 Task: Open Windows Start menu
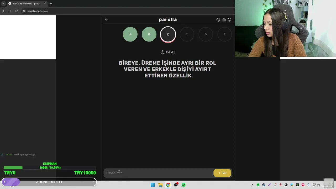tap(153, 185)
